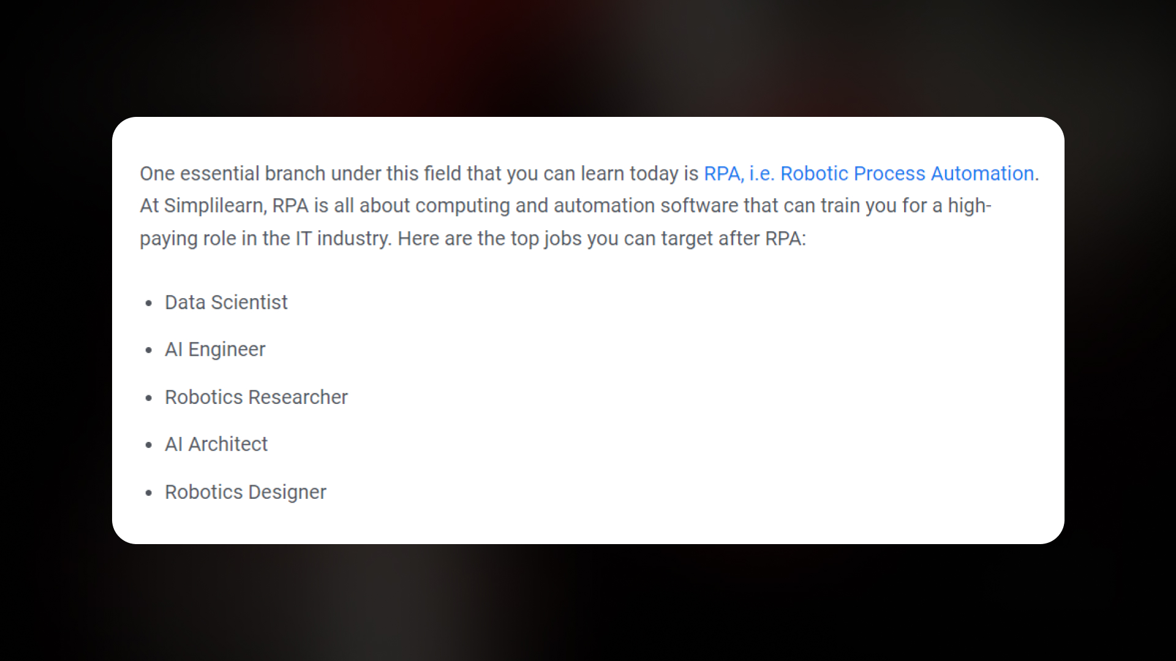Select the Robotics Researcher list item
Viewport: 1176px width, 661px height.
click(x=256, y=396)
